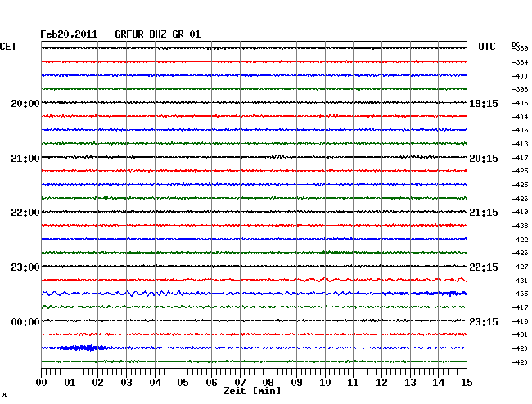Click the high-amplitude burst on the bottom blue trace
Image resolution: width=532 pixels, height=404 pixels.
click(x=83, y=348)
